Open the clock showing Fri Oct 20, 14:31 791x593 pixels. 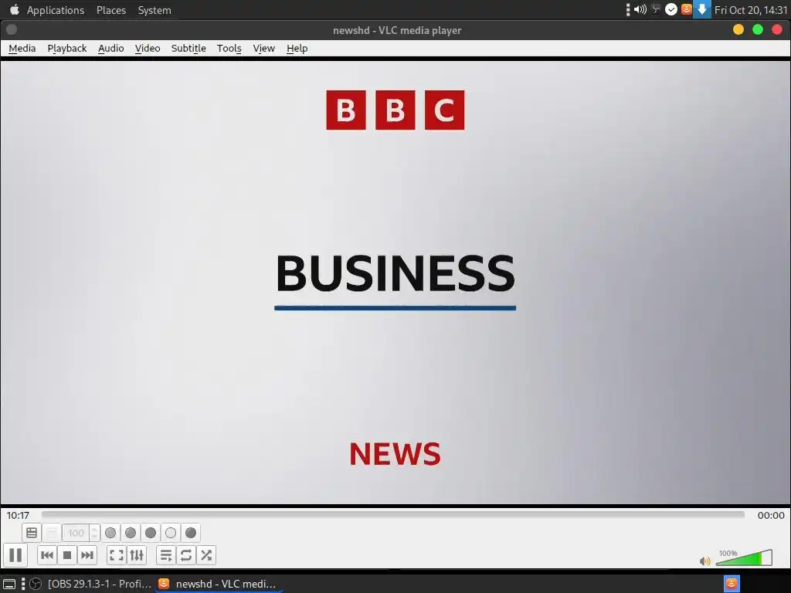point(751,10)
